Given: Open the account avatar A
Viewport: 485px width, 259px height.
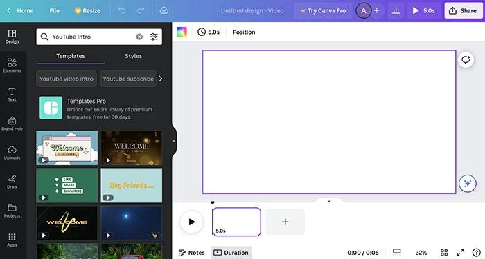Looking at the screenshot, I should point(364,10).
